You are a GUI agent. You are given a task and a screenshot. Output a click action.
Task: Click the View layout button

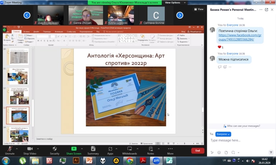199,9
